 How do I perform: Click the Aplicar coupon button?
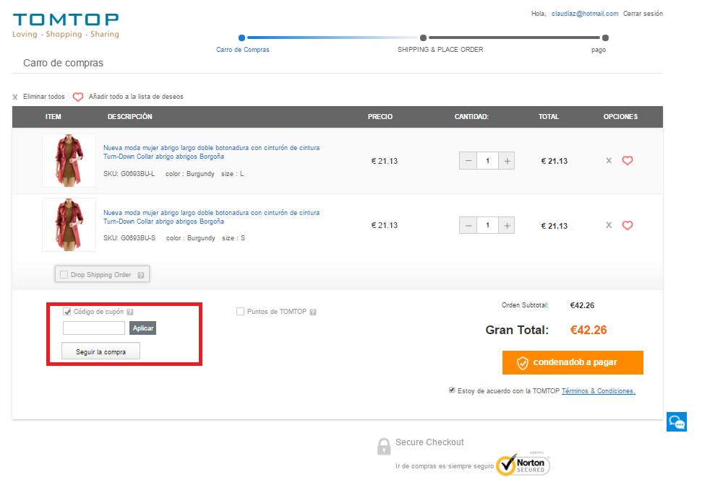click(143, 328)
